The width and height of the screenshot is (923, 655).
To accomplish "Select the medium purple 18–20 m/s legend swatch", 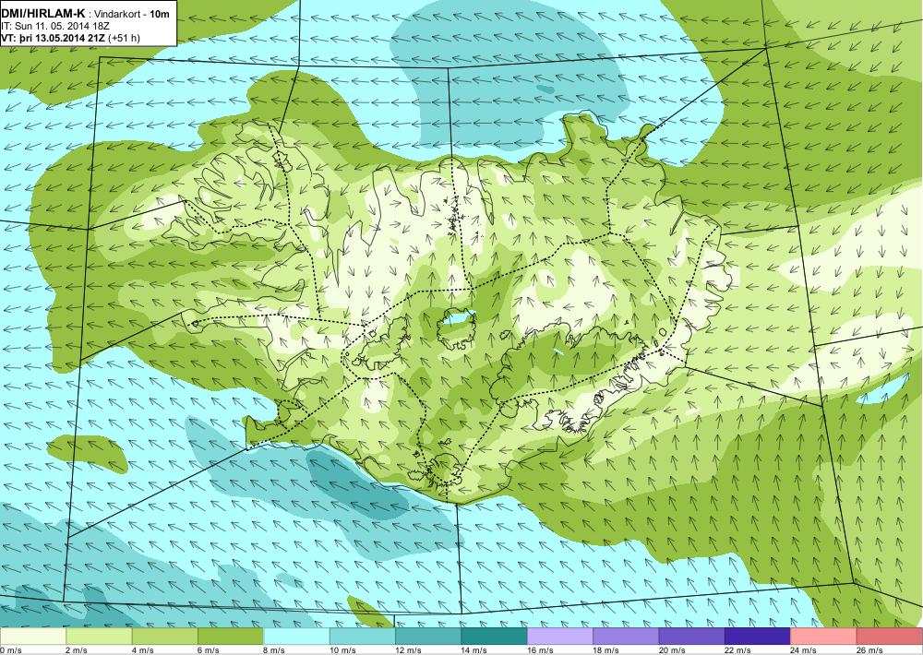I will pyautogui.click(x=627, y=637).
